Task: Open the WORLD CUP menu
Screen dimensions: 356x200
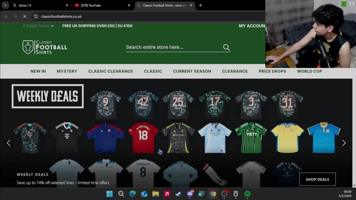Action: [x=310, y=71]
